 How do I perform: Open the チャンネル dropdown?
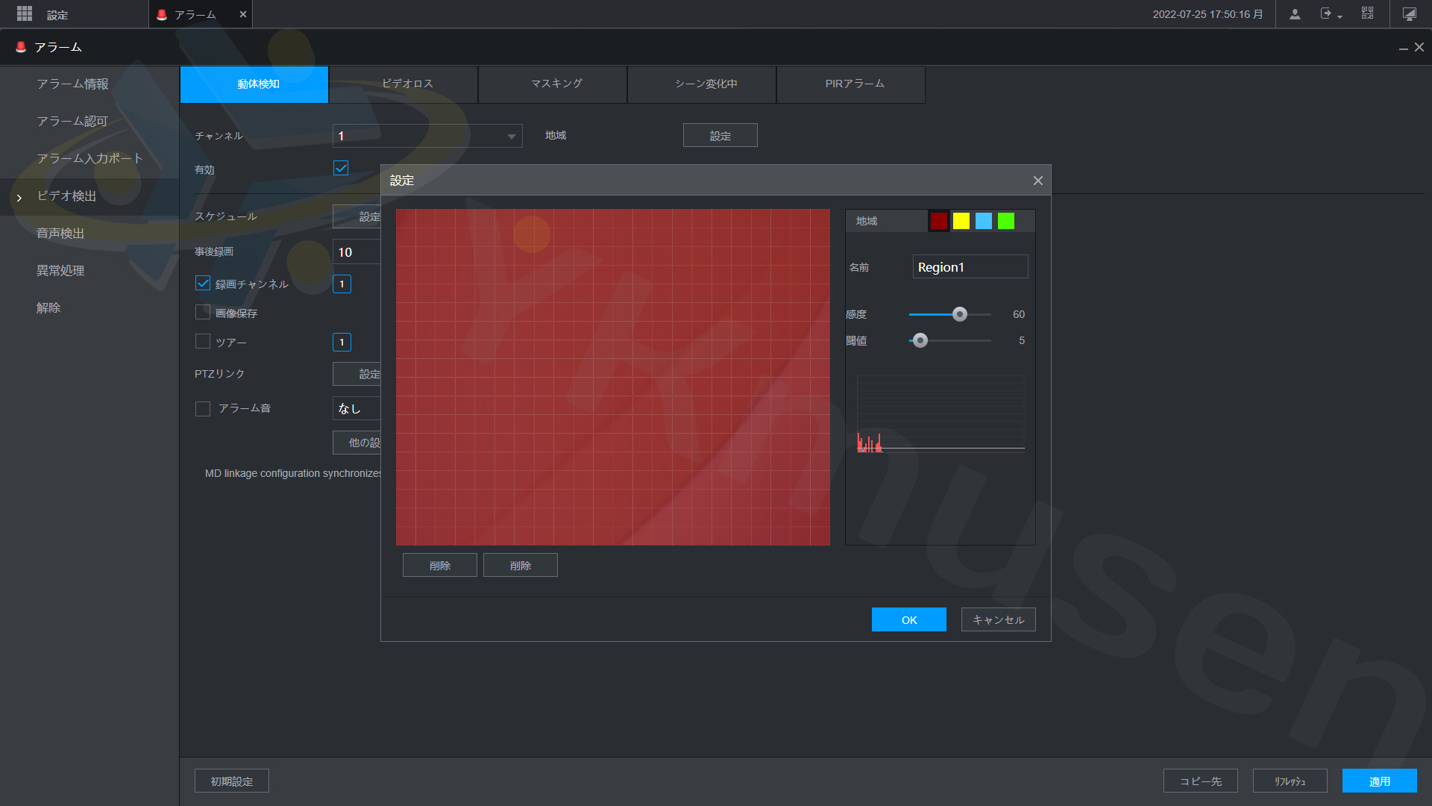click(427, 136)
